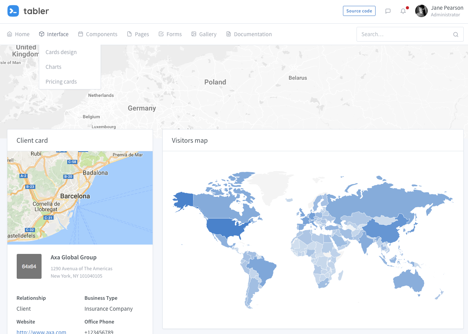The image size is (468, 334).
Task: Open the Interface menu
Action: [54, 34]
